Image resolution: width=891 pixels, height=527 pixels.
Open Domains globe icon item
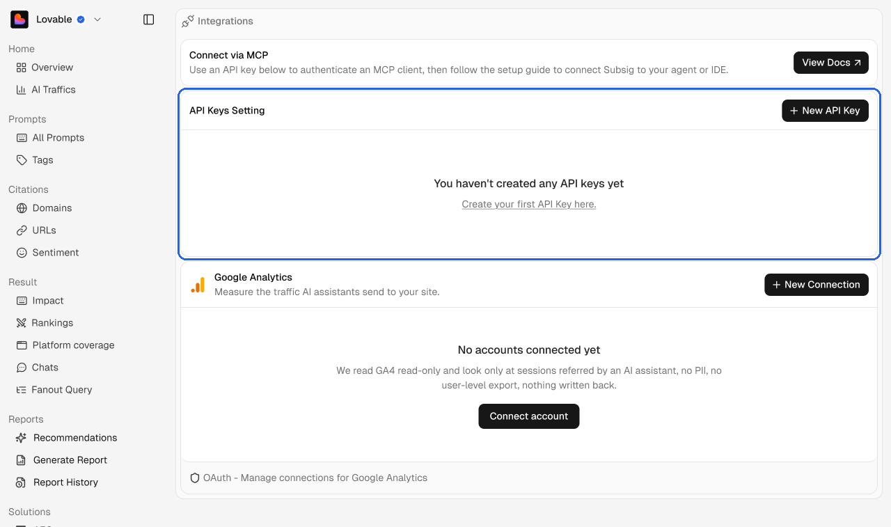click(22, 208)
